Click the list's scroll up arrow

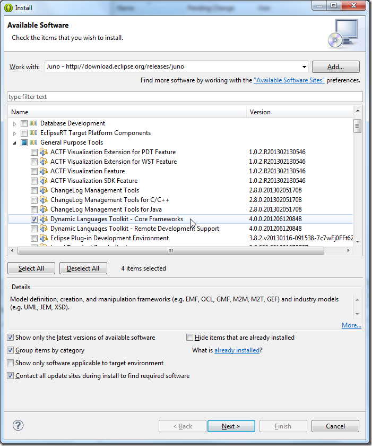[358, 111]
